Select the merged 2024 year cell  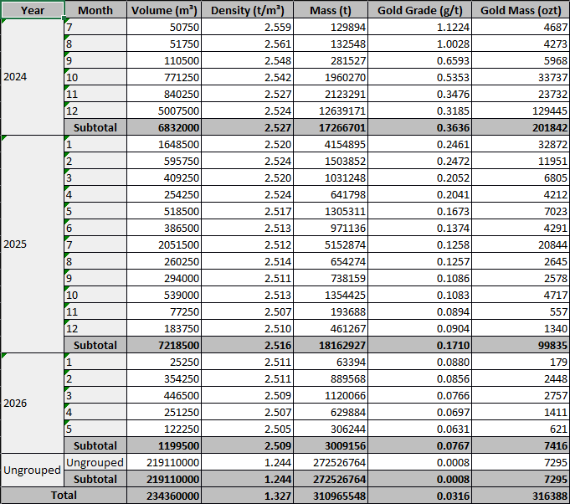coord(33,77)
